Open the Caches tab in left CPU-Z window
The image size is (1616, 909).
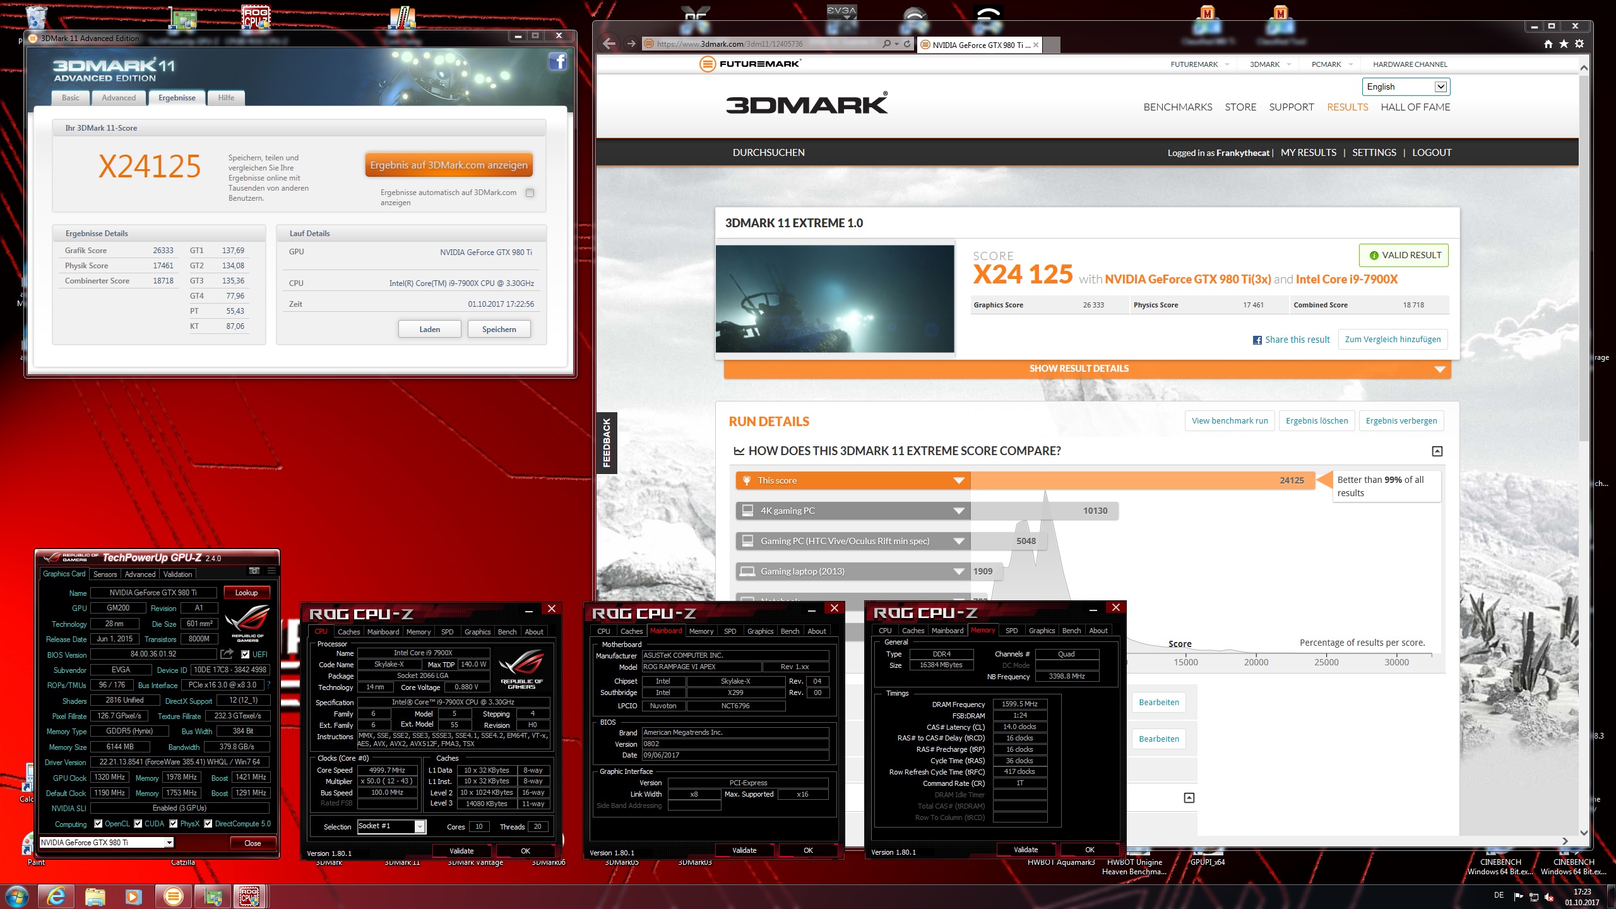click(x=348, y=631)
